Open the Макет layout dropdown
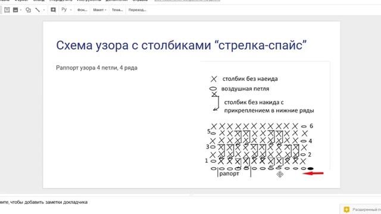The height and width of the screenshot is (214, 381). coord(99,10)
